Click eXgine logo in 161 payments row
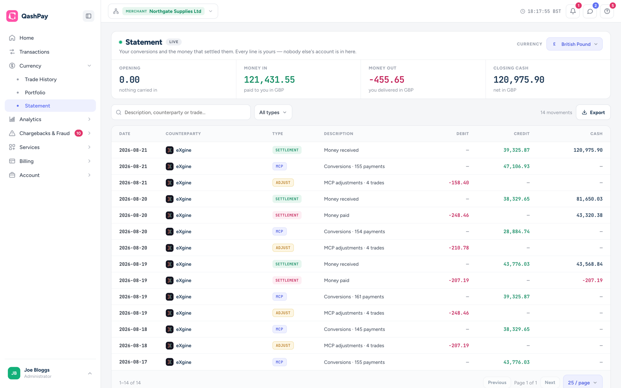Screen dimensions: 621x388 pyautogui.click(x=170, y=297)
